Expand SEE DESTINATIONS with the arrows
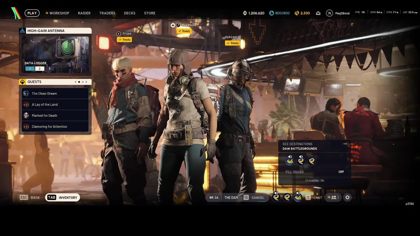The height and width of the screenshot is (236, 420). point(345,144)
